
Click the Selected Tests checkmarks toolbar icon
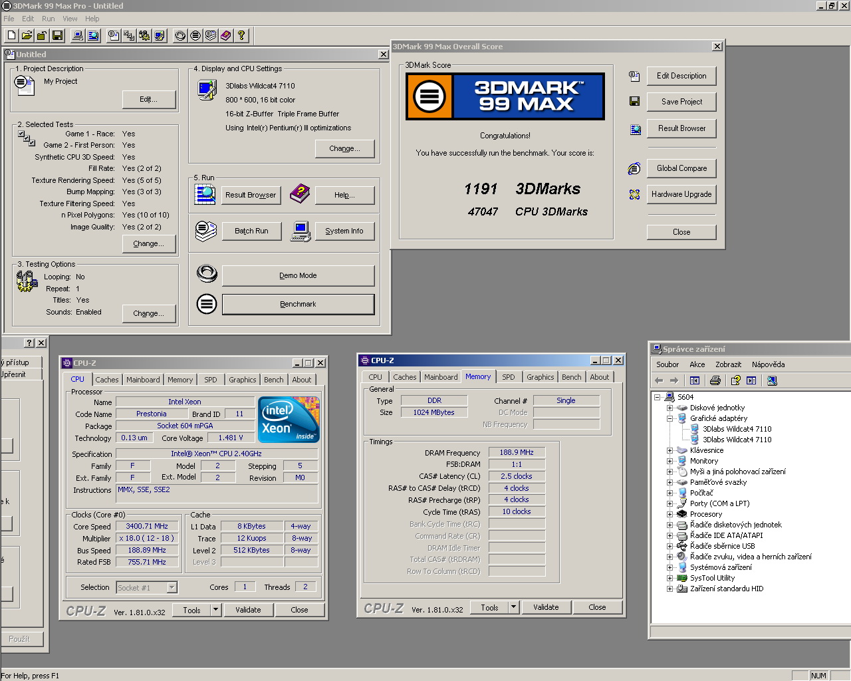(x=129, y=35)
